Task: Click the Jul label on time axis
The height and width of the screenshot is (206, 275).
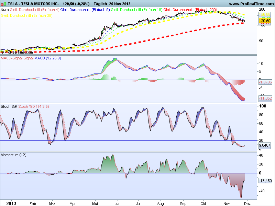Action: pyautogui.click(x=138, y=204)
